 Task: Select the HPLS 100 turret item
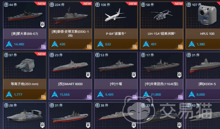point(203,25)
